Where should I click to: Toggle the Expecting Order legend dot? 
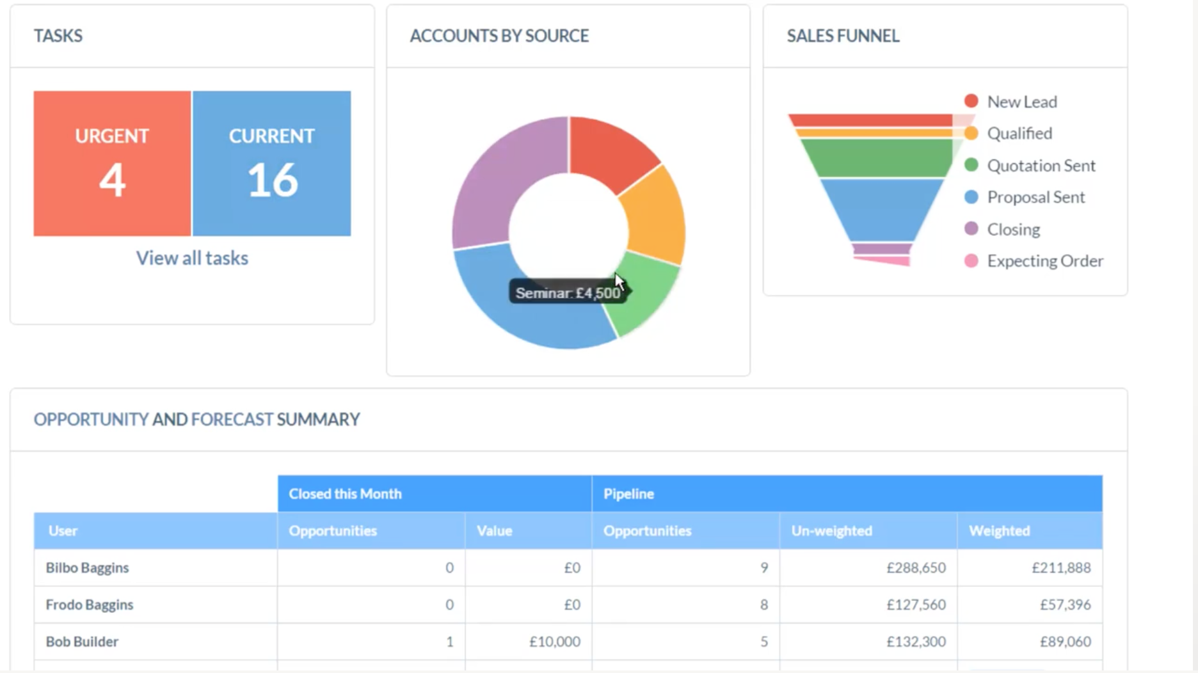click(x=971, y=260)
